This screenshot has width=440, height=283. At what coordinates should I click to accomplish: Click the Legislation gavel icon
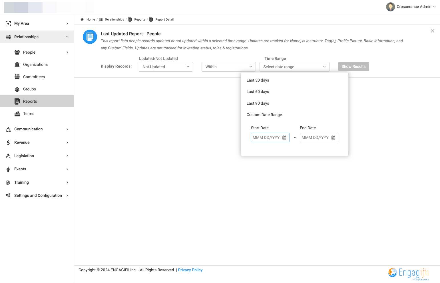(x=8, y=156)
